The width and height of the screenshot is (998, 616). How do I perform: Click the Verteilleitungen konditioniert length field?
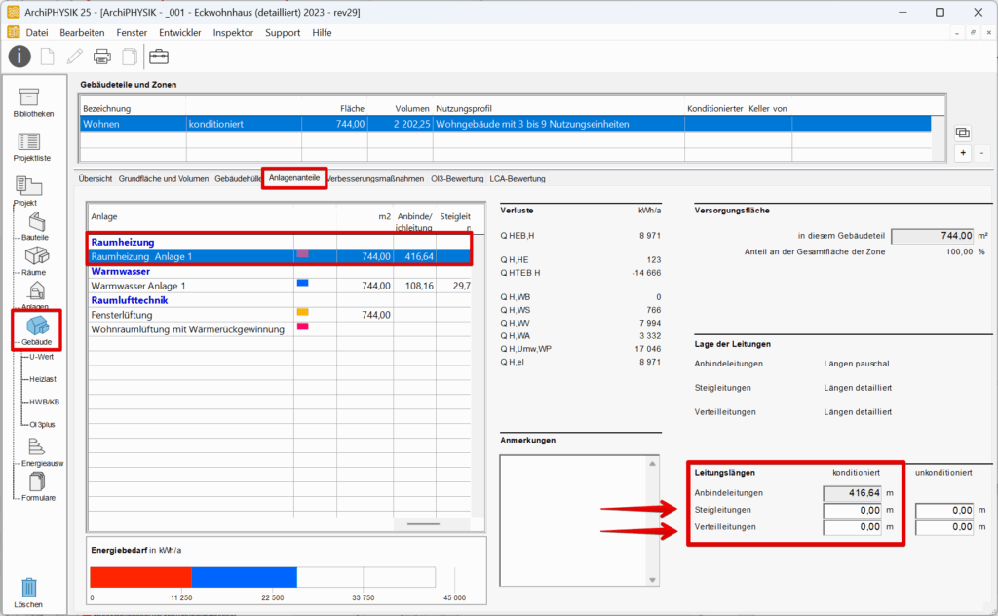[x=852, y=527]
